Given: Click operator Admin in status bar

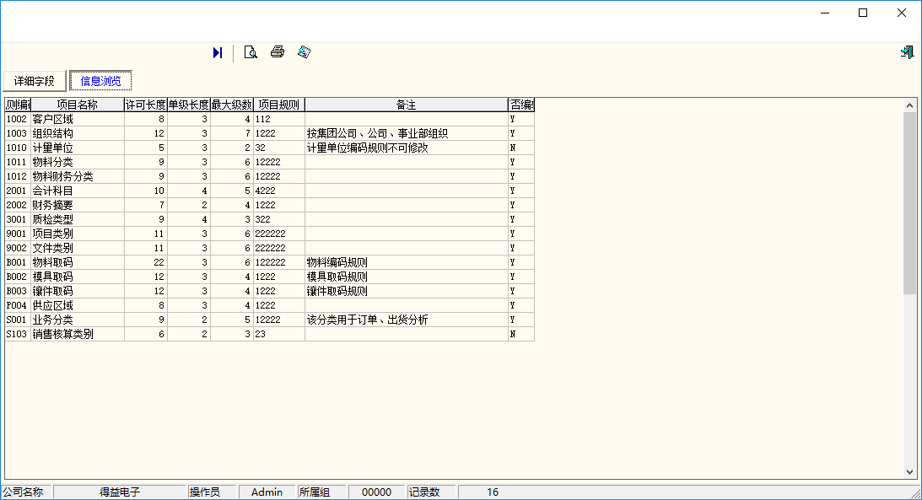Looking at the screenshot, I should tap(267, 492).
